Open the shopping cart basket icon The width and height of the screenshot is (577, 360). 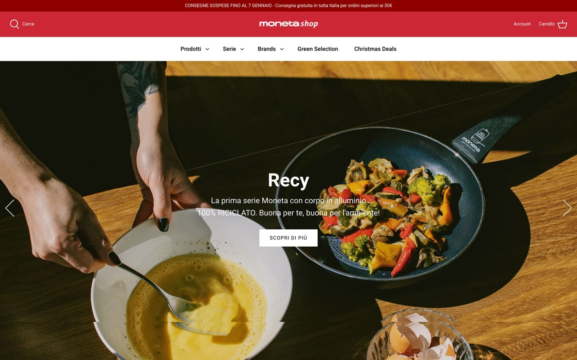(562, 24)
